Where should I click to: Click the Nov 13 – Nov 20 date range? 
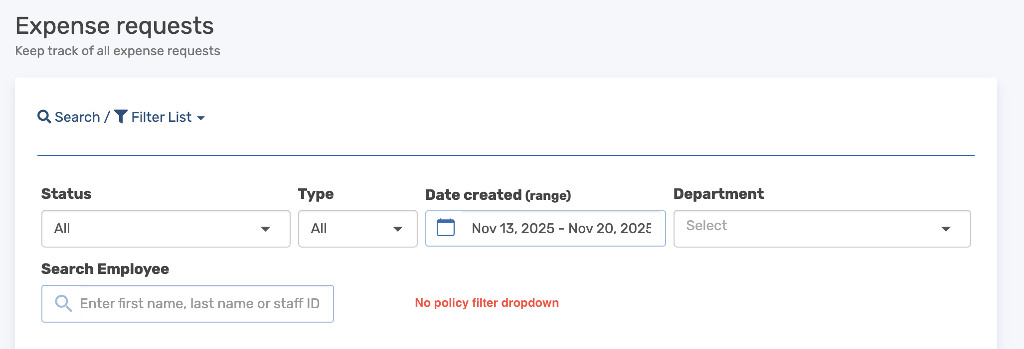[561, 228]
